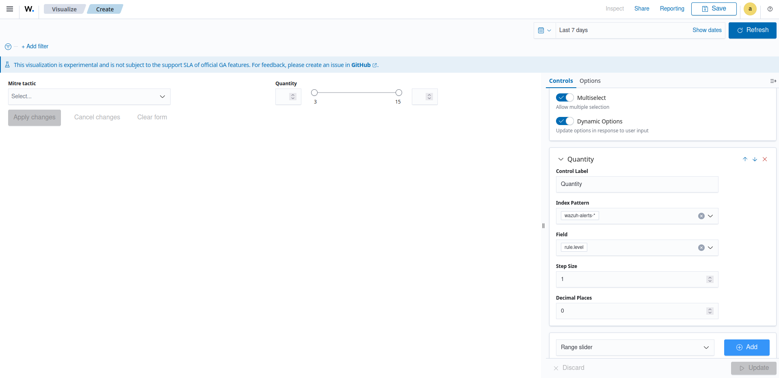Viewport: 779px width, 378px height.
Task: Open the GitHub feedback link
Action: tap(361, 65)
